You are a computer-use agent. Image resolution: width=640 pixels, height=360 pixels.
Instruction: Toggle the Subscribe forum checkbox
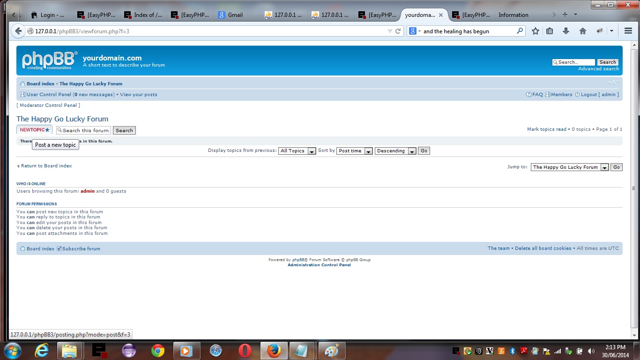click(x=59, y=249)
